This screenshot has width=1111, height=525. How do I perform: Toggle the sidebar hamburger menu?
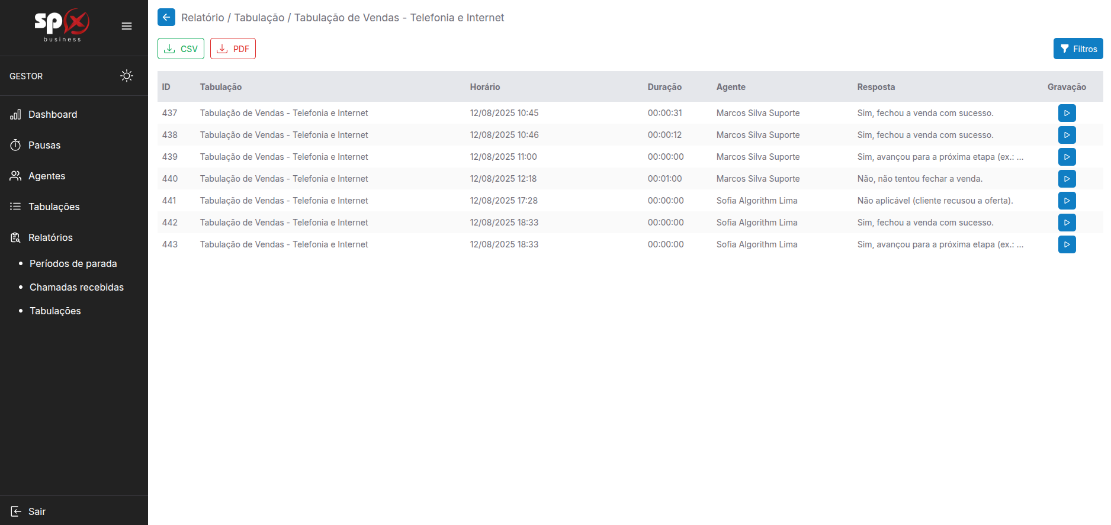[127, 26]
